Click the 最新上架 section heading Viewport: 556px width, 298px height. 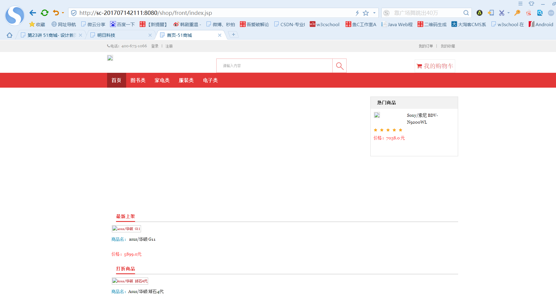[x=126, y=216]
